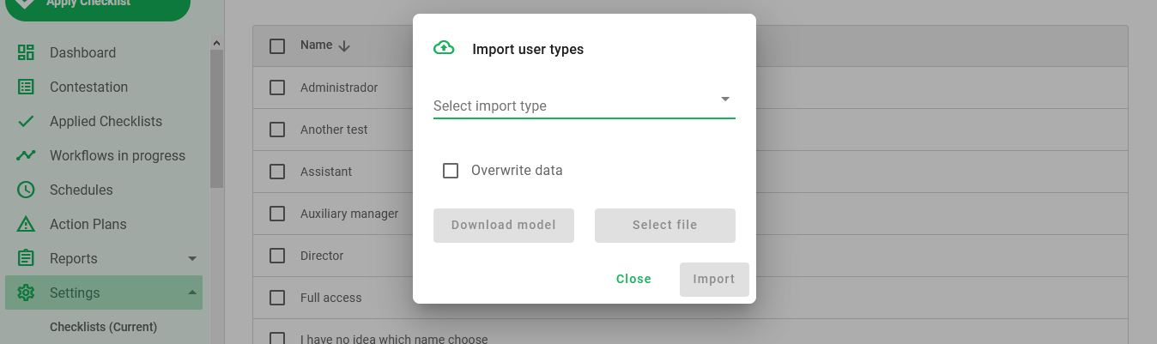Screen dimensions: 1157x344
Task: Check the Administrador row checkbox
Action: pyautogui.click(x=277, y=88)
